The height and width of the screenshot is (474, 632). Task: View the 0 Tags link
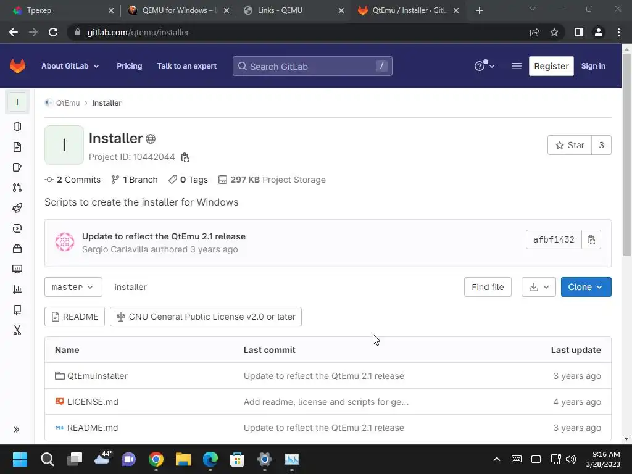(x=188, y=180)
